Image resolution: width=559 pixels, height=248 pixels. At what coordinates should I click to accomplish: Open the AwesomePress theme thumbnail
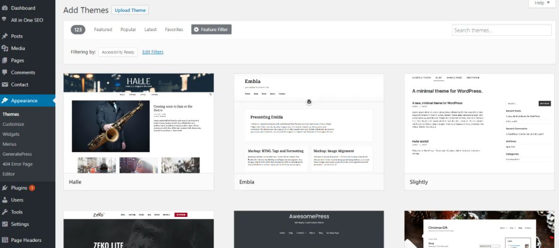pyautogui.click(x=309, y=230)
